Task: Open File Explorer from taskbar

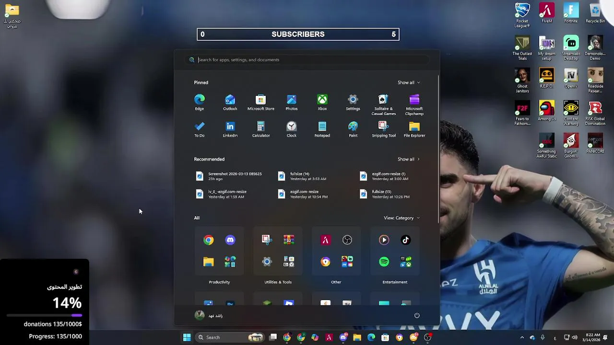Action: tap(357, 337)
